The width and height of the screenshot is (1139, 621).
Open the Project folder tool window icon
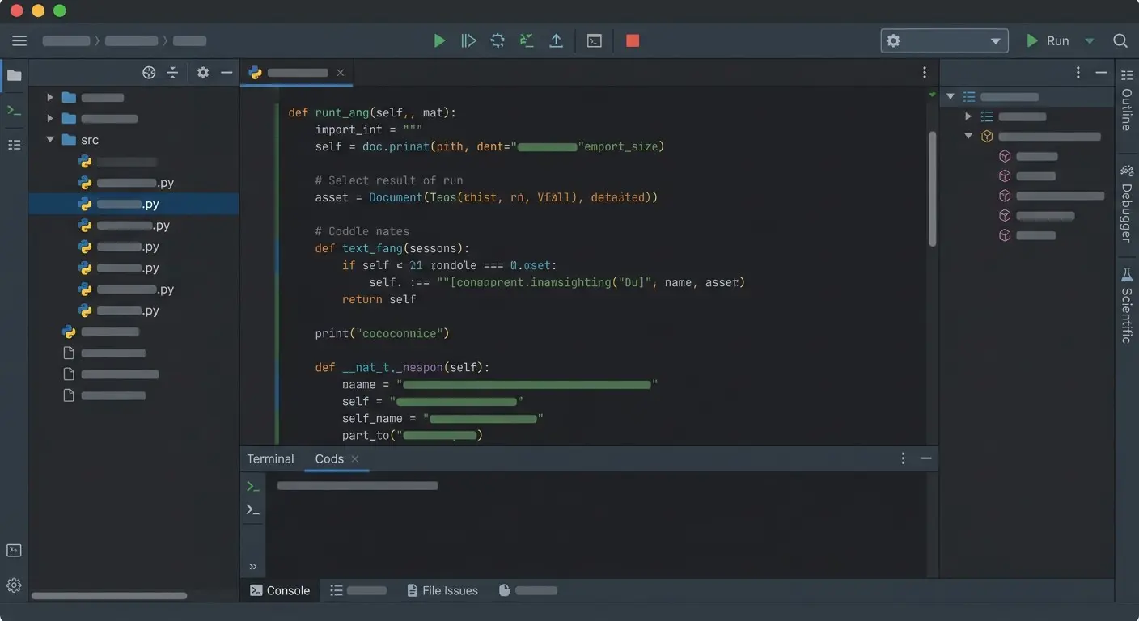(x=15, y=75)
